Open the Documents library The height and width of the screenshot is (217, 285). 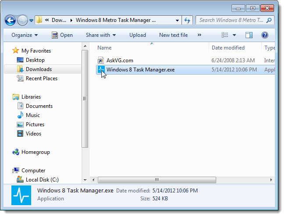pos(39,106)
